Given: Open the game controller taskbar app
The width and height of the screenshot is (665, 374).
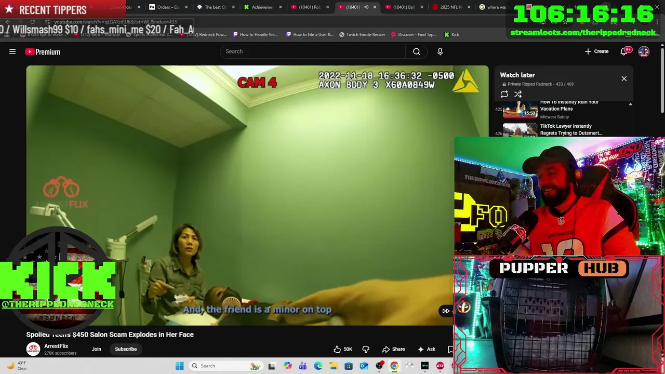Looking at the screenshot, I should point(410,366).
